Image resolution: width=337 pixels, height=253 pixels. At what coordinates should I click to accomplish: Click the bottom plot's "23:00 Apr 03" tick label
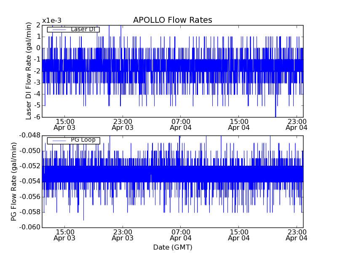123,234
